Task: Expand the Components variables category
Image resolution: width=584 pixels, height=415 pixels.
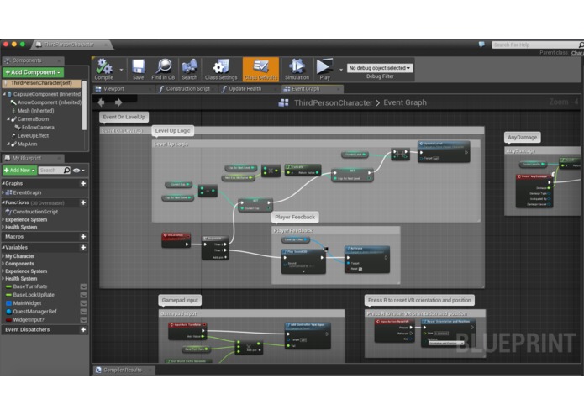Action: tap(3, 264)
